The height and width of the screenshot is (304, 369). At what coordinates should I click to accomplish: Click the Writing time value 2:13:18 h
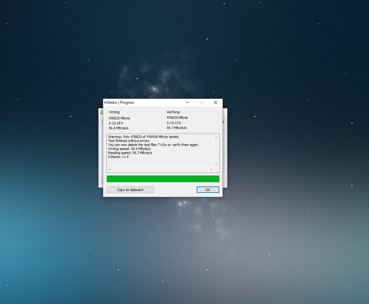coord(116,123)
